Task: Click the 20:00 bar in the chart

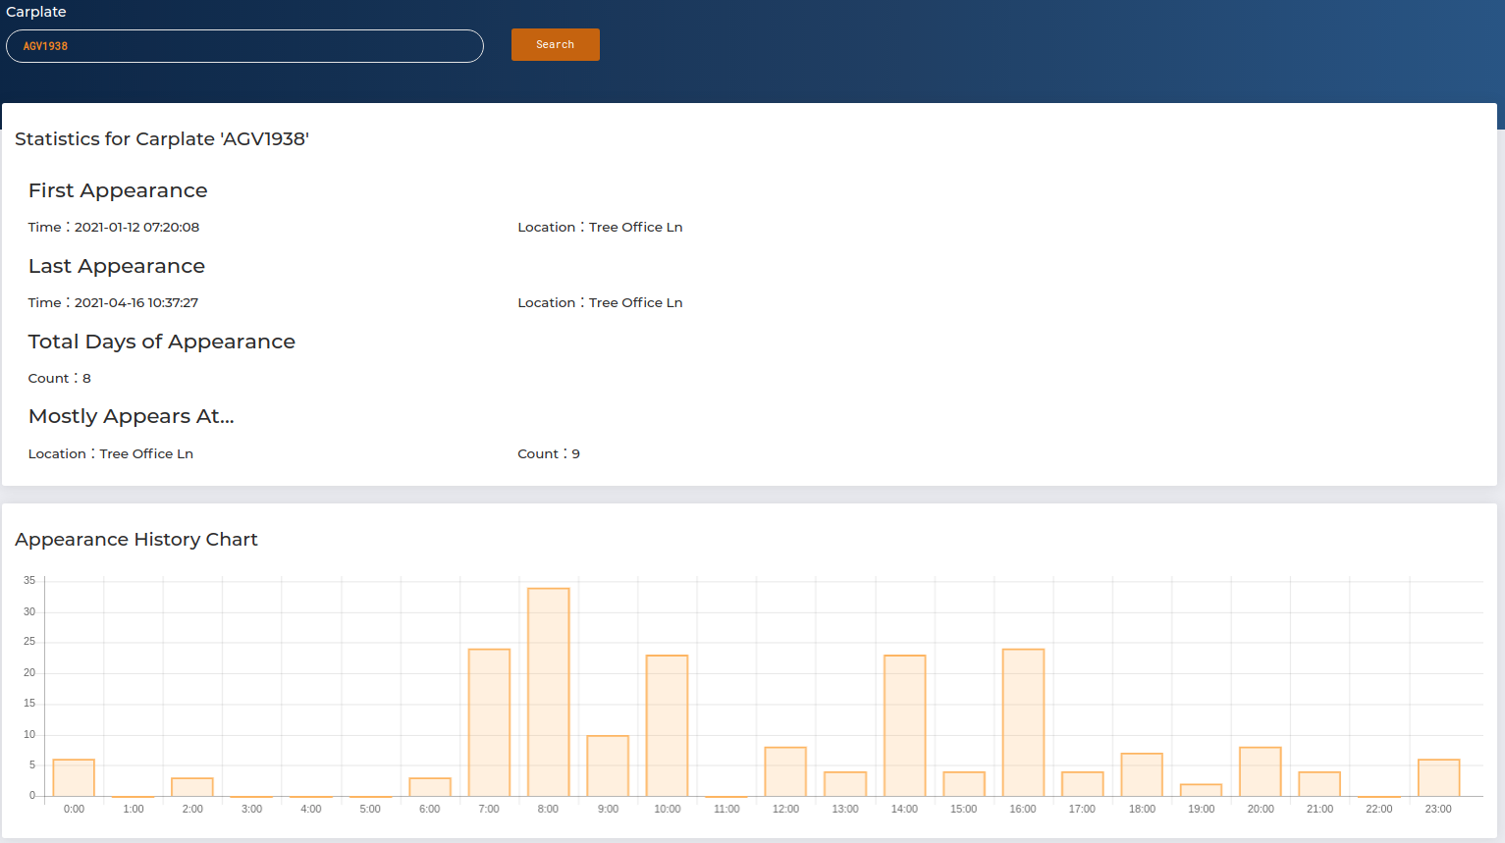Action: click(1261, 771)
